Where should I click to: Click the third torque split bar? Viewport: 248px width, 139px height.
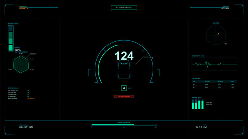(199, 104)
